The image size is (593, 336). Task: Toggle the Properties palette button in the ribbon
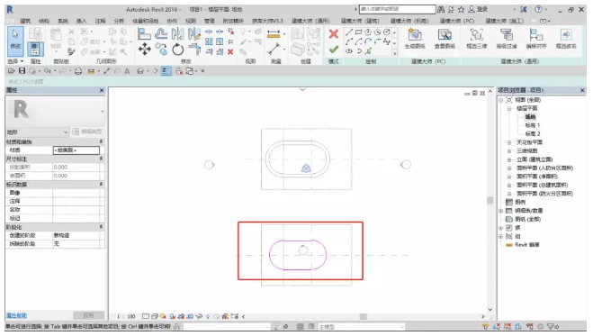[35, 50]
